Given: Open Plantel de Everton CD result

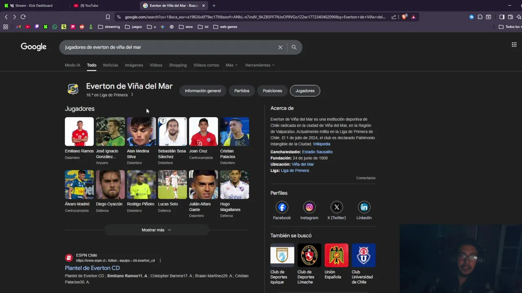Looking at the screenshot, I should tap(92, 268).
